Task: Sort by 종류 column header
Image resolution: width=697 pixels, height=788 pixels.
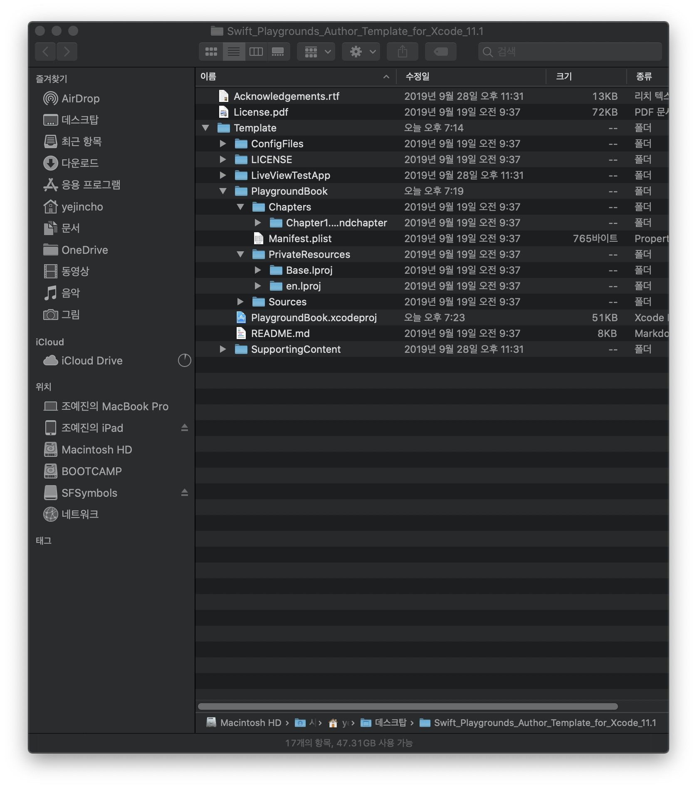Action: 648,77
